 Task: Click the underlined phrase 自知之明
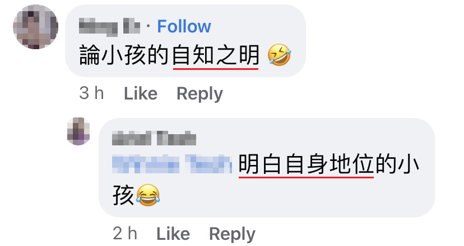pyautogui.click(x=216, y=55)
